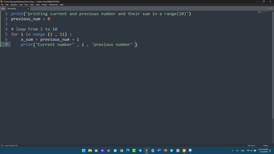Close the Exercise2.py tab with its x
The width and height of the screenshot is (274, 154).
click(x=28, y=9)
